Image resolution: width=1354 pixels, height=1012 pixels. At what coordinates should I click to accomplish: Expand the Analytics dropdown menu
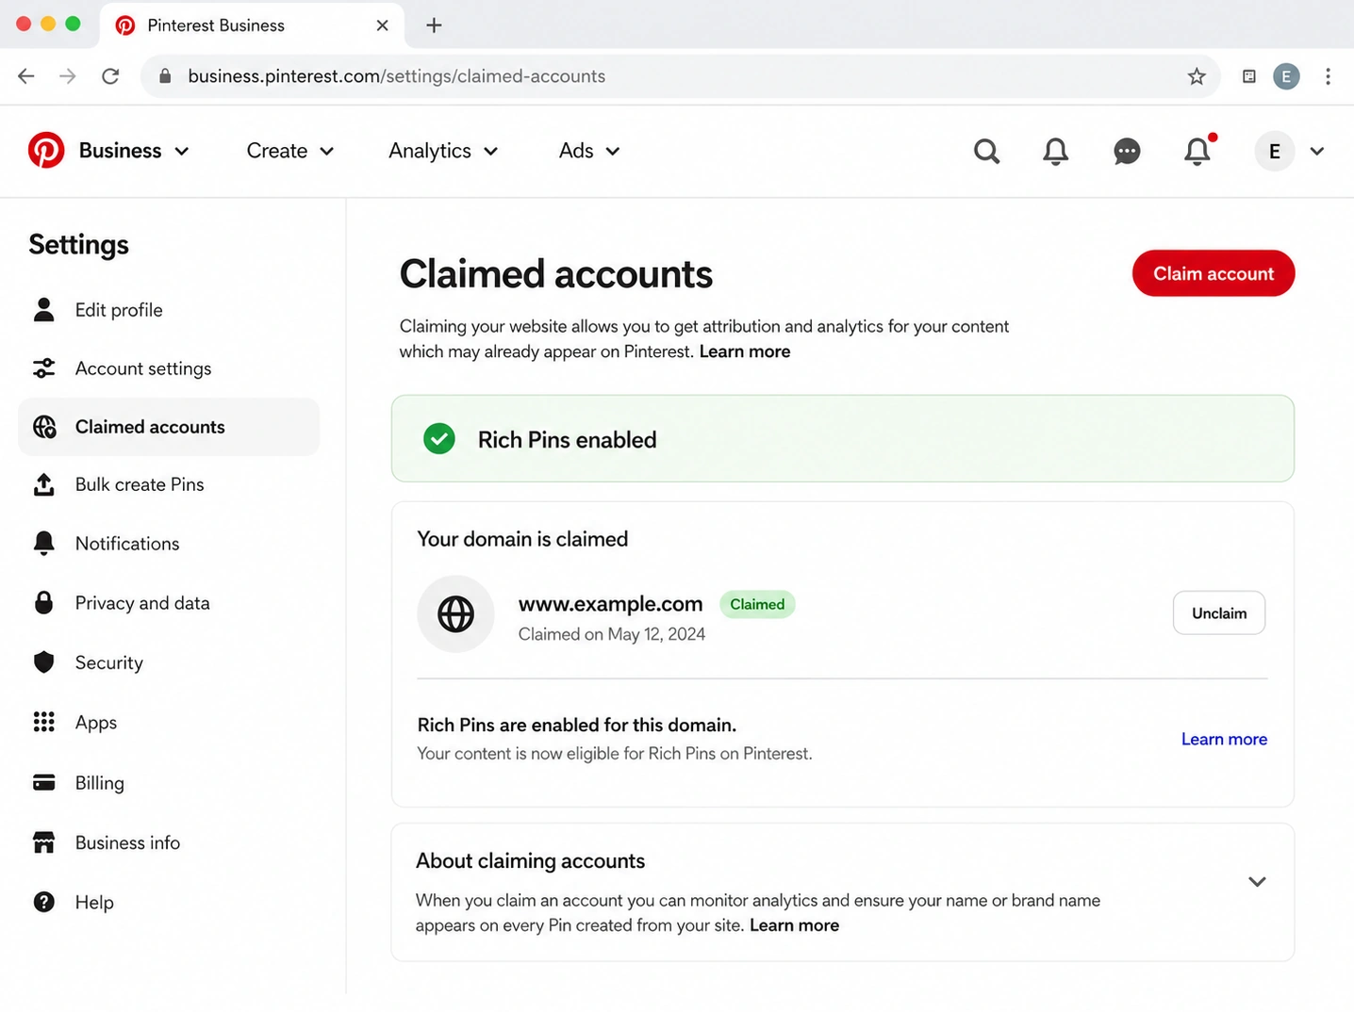pyautogui.click(x=443, y=151)
